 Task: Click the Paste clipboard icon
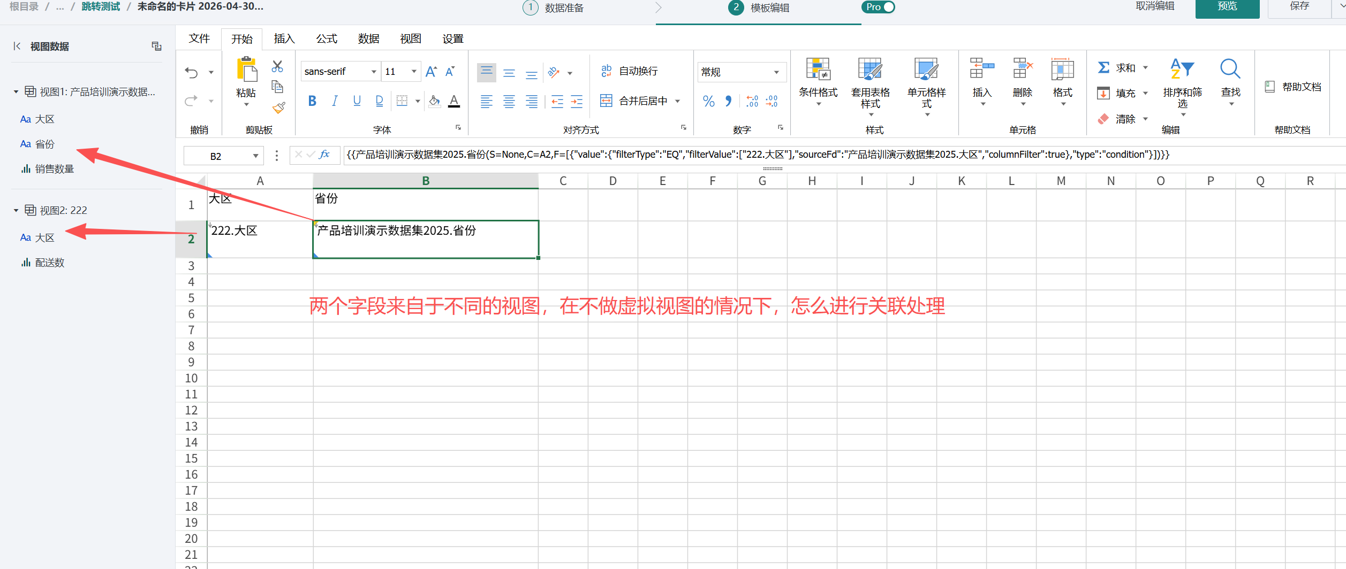coord(246,70)
